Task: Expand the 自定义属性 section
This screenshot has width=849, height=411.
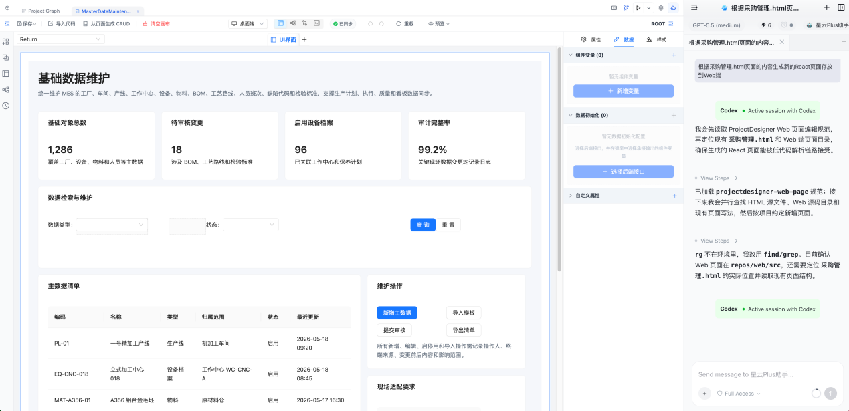Action: [x=571, y=196]
